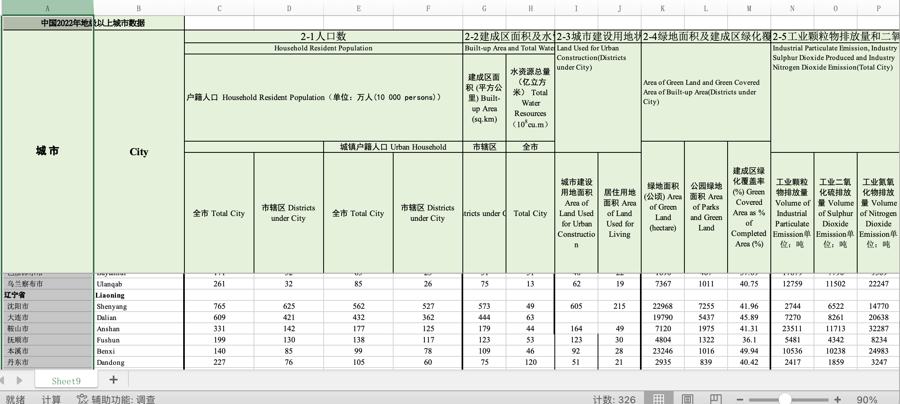Select the Dalian cell

[139, 317]
